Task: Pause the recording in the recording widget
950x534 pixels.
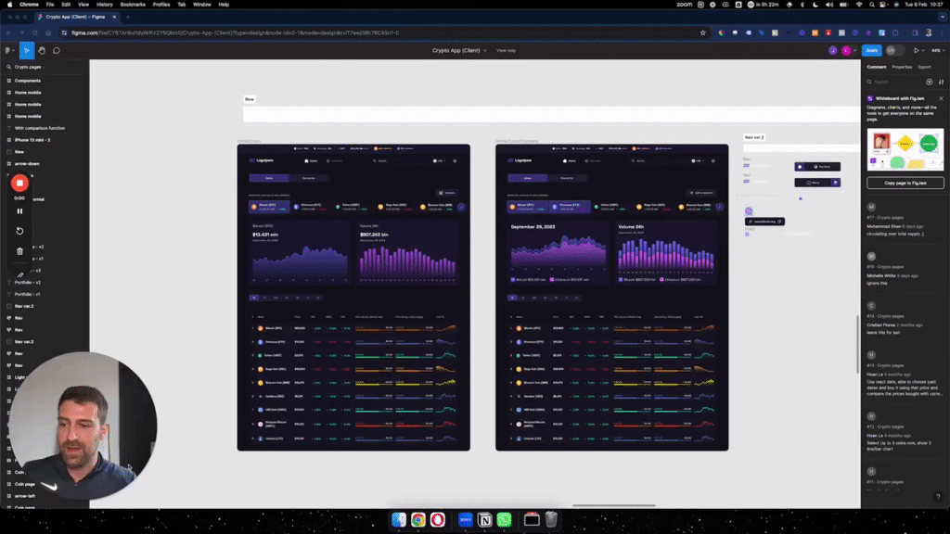Action: (19, 211)
